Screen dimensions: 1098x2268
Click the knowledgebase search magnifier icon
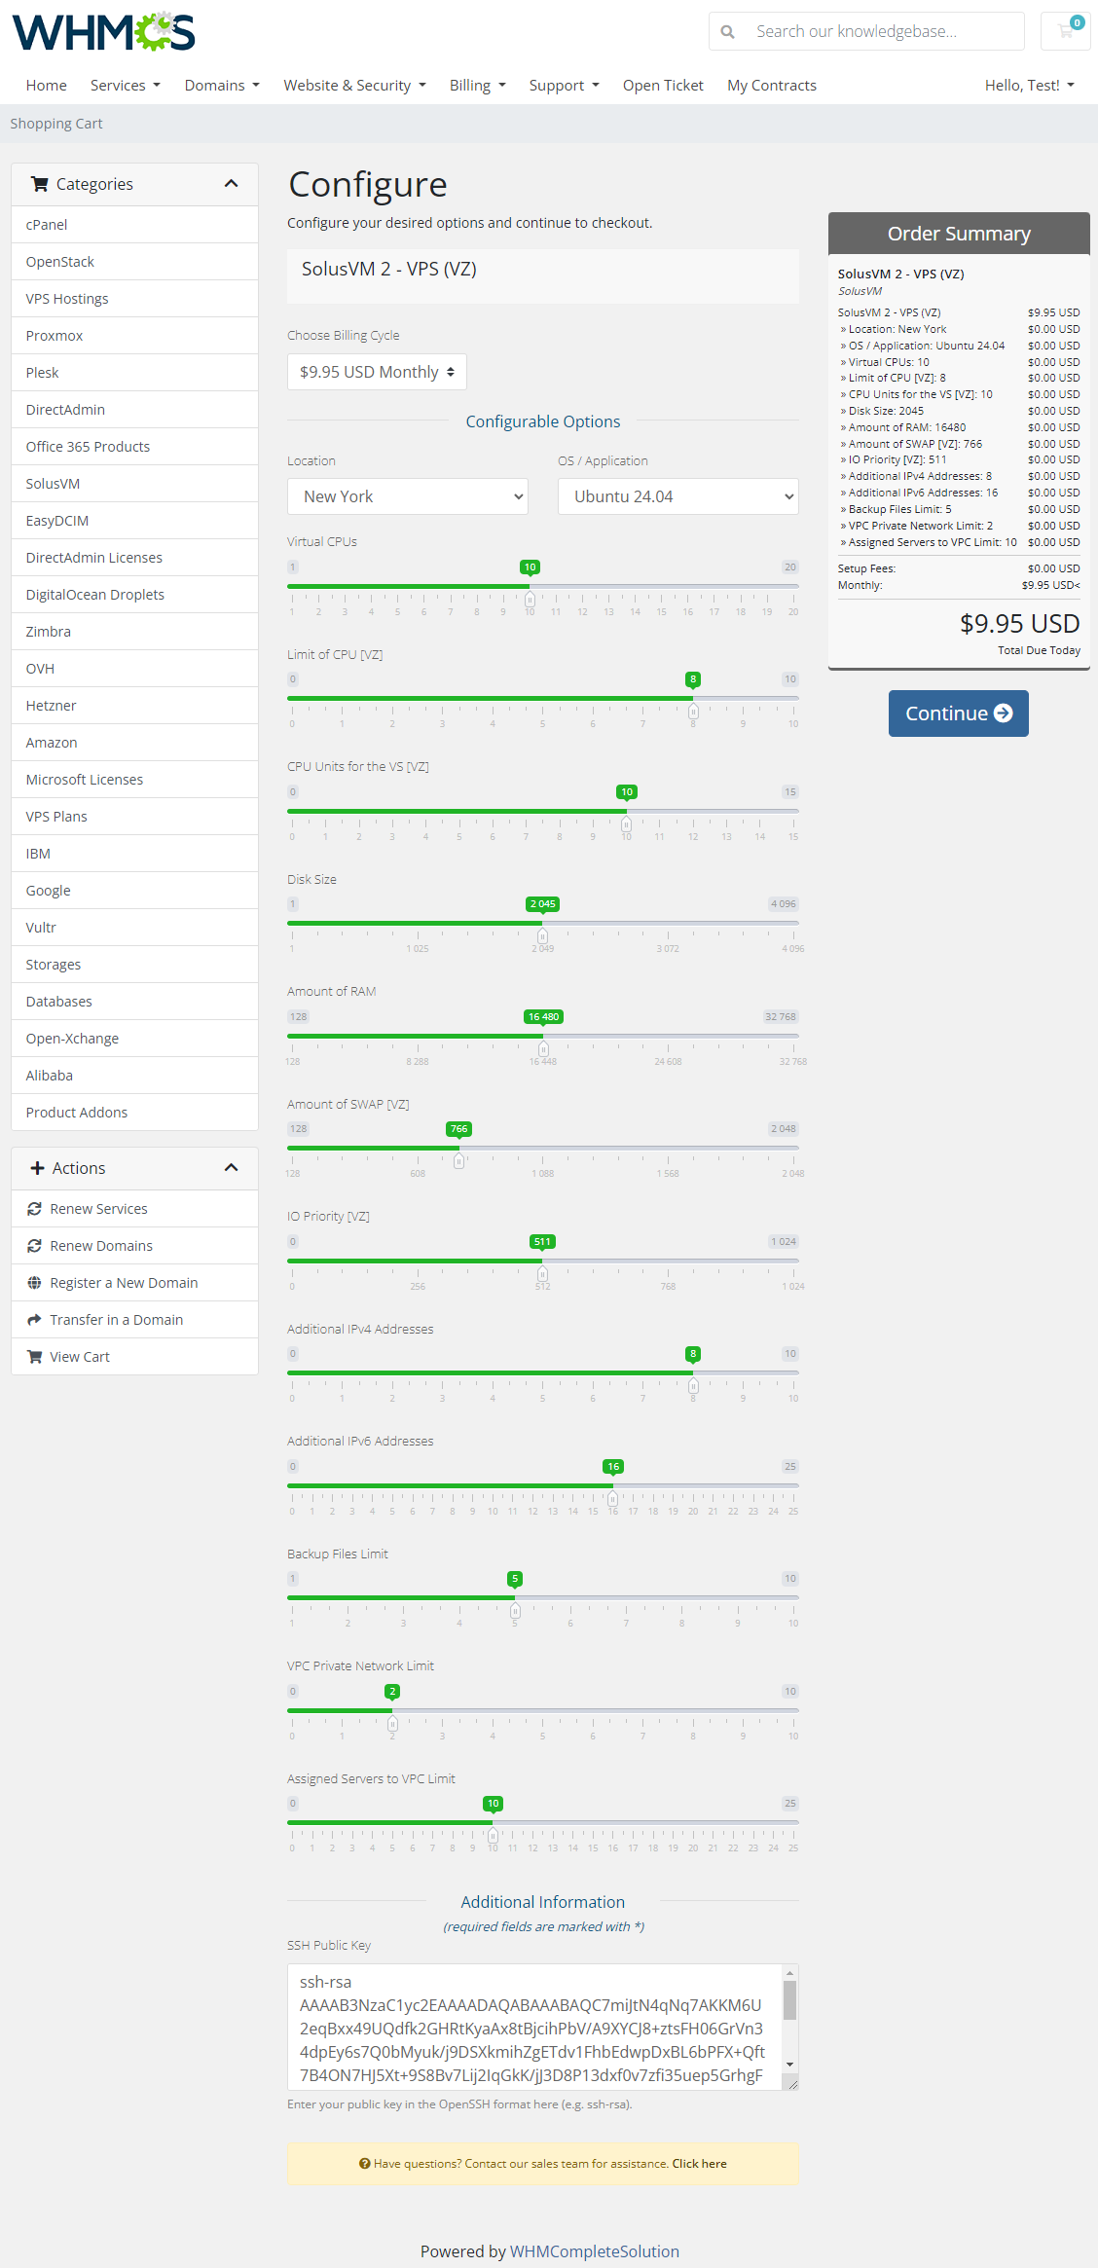point(727,32)
